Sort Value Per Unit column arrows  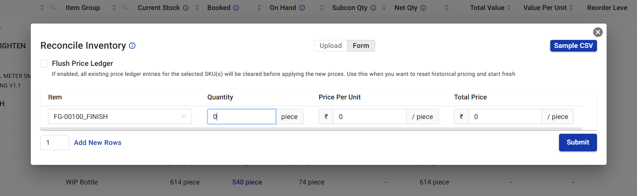pyautogui.click(x=571, y=8)
